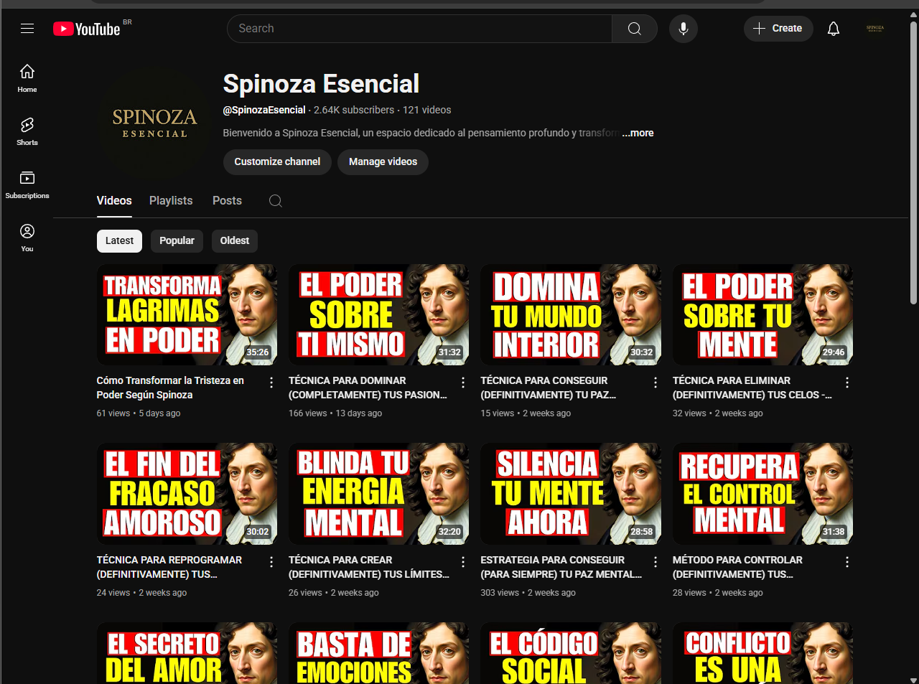919x684 pixels.
Task: Click the vertical page scrollbar
Action: [x=913, y=162]
